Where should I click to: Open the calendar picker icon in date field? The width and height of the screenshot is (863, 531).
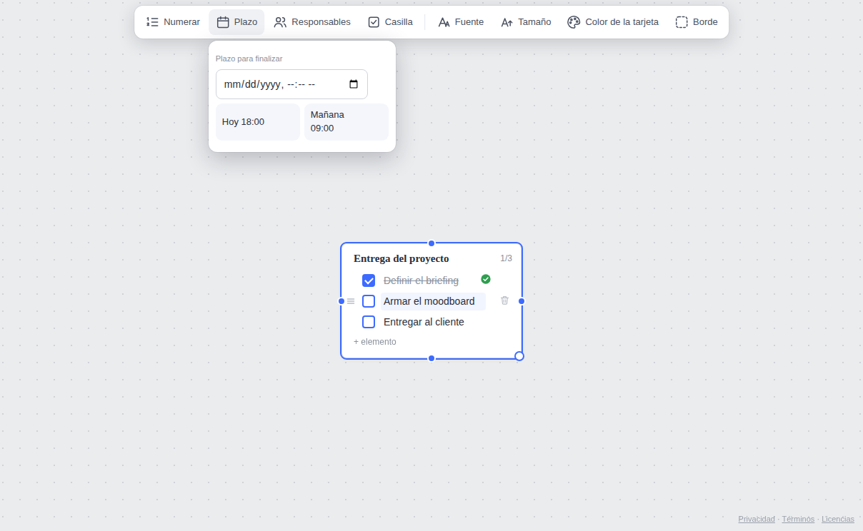(x=354, y=84)
